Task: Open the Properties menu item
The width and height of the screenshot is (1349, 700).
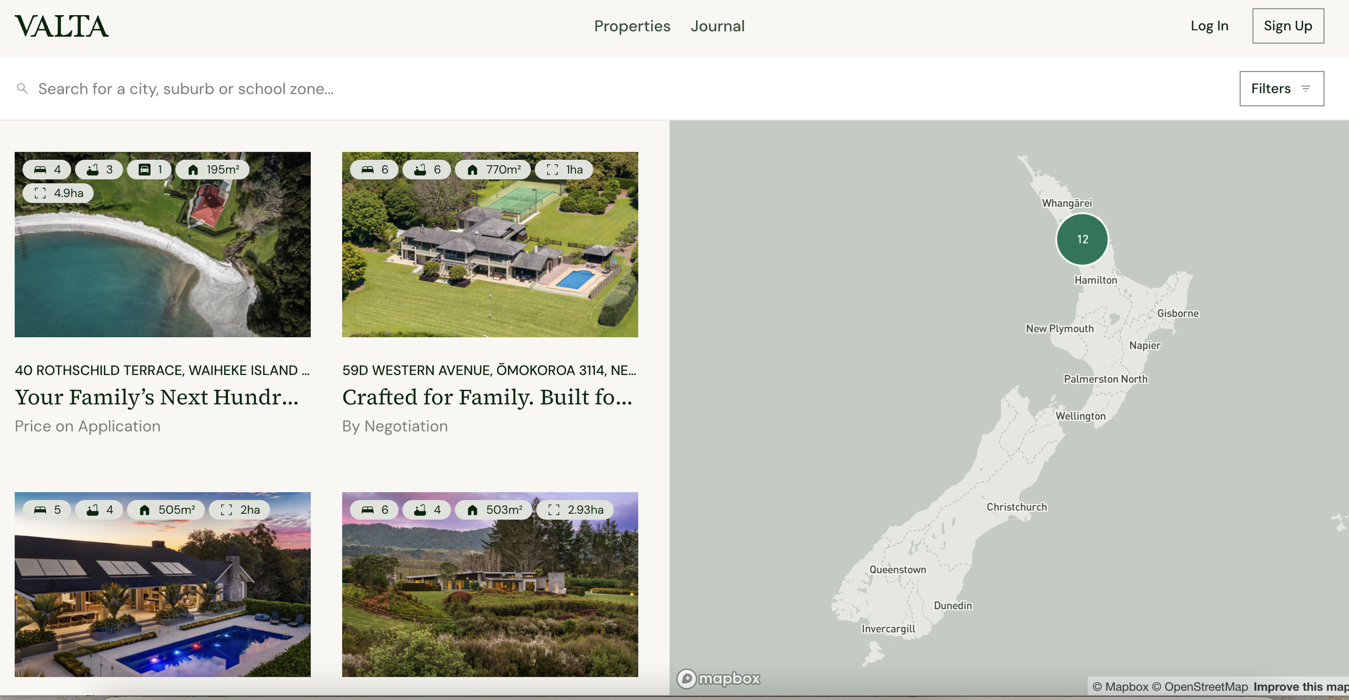Action: pyautogui.click(x=632, y=26)
